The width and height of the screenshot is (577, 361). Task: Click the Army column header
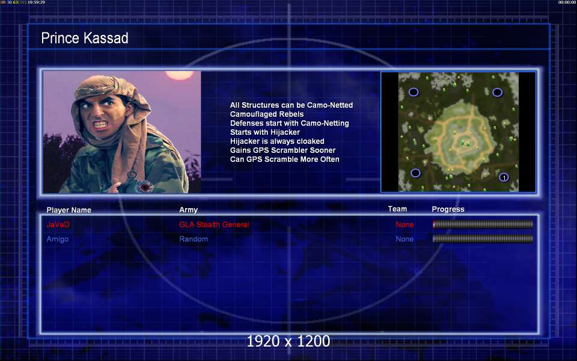[188, 209]
